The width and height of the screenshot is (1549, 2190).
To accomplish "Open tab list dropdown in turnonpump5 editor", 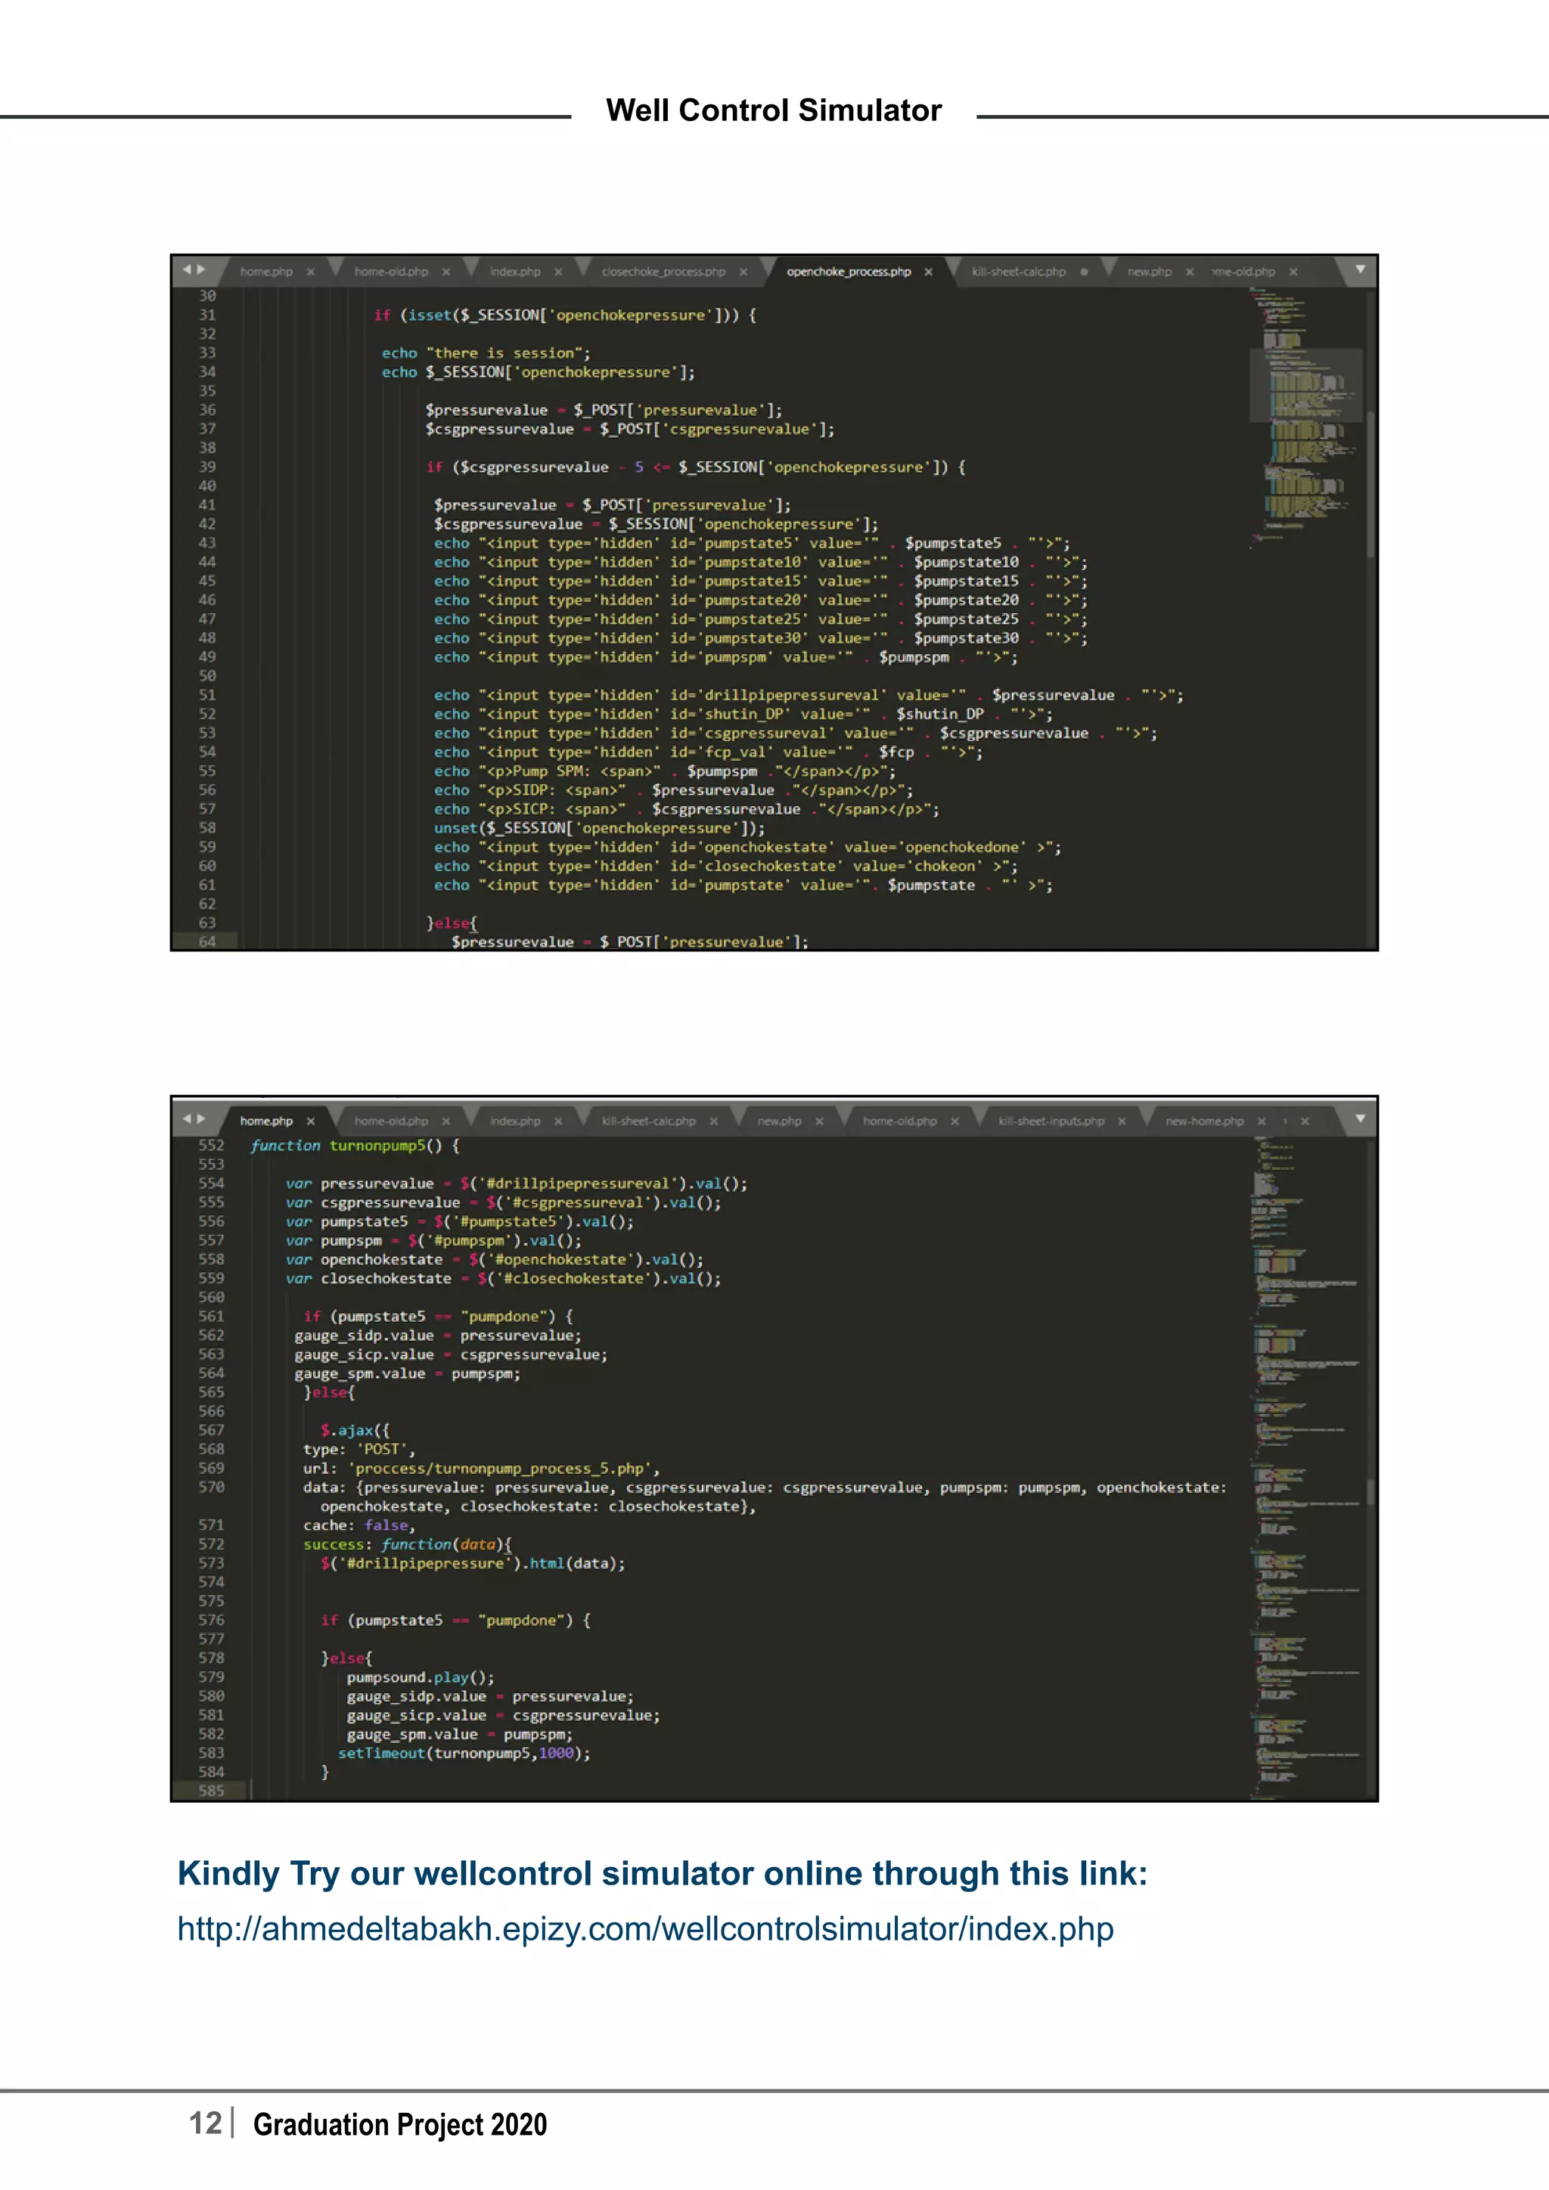I will click(1360, 1119).
